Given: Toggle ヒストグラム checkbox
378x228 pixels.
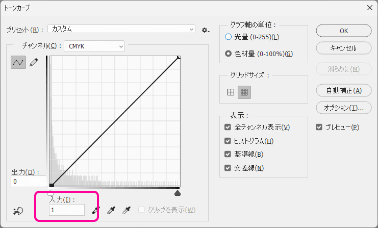Looking at the screenshot, I should 228,141.
